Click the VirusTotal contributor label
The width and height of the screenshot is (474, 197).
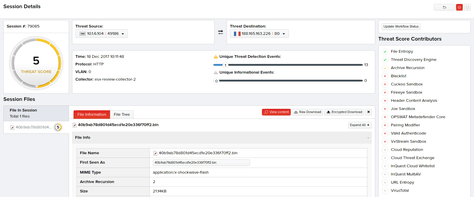click(400, 191)
